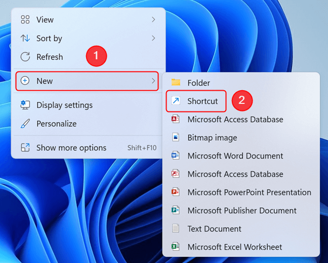Expand the View submenu chevron
Image resolution: width=328 pixels, height=263 pixels.
tap(153, 19)
